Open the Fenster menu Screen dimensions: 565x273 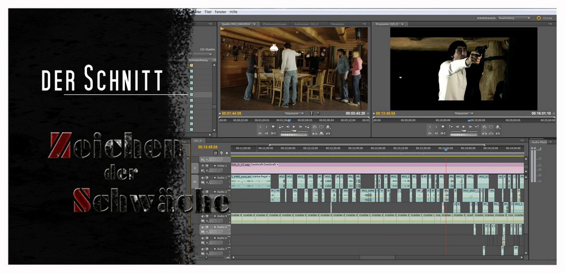(x=221, y=12)
